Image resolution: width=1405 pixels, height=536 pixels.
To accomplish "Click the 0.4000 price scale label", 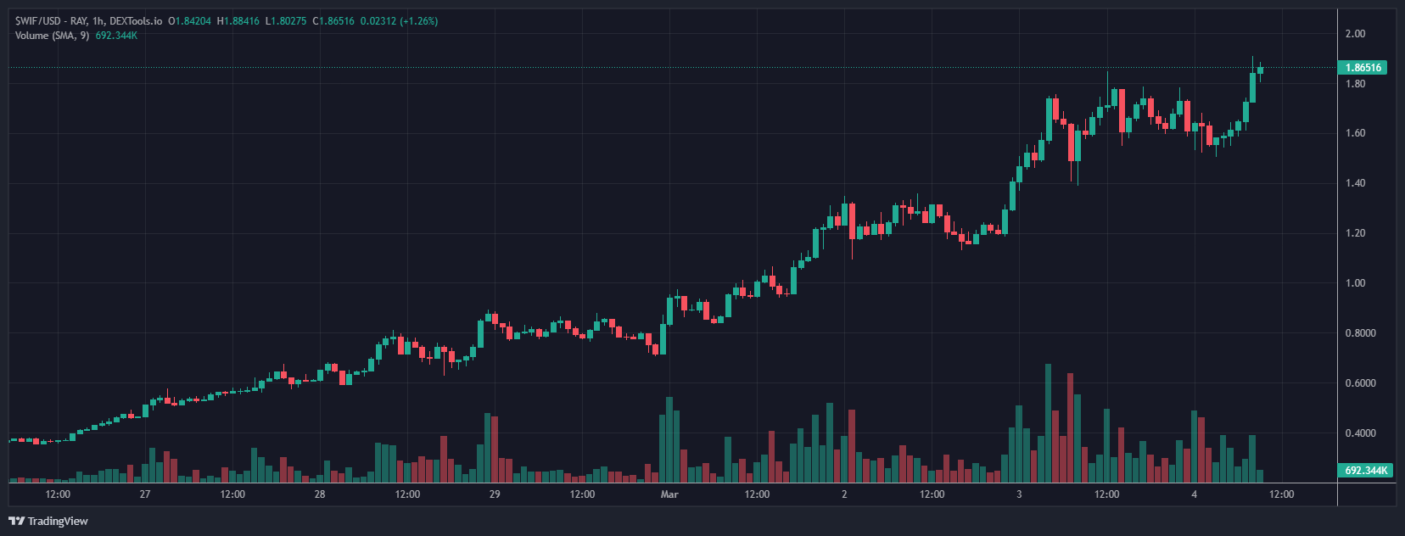I will [x=1360, y=433].
